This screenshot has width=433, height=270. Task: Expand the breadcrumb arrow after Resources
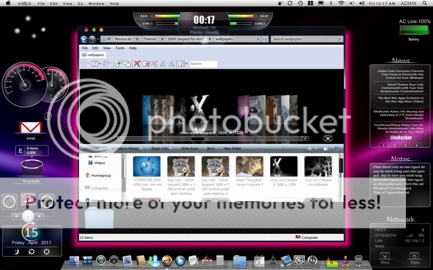(137, 39)
